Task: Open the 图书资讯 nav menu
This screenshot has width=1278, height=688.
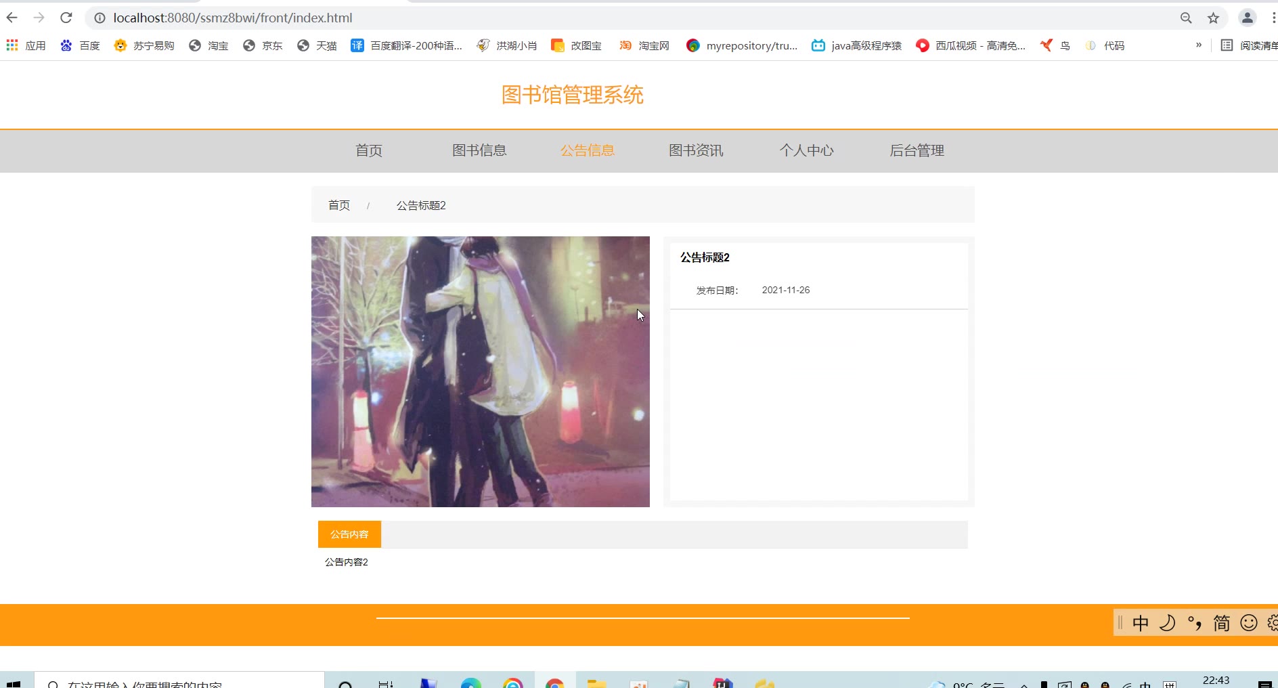Action: pos(696,150)
